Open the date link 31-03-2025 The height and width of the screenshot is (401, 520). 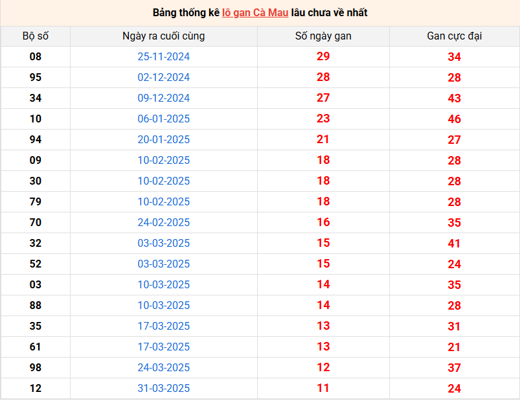point(164,389)
